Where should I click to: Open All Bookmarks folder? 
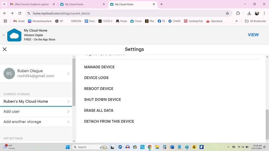coord(255,21)
